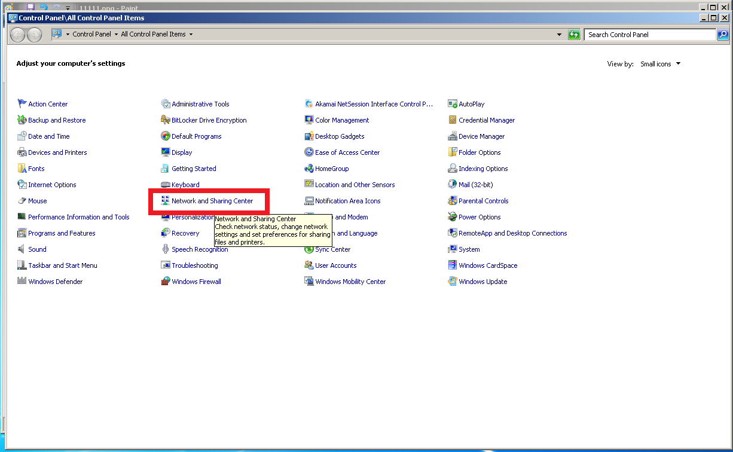Click the Performance Information and Tools icon

[22, 217]
